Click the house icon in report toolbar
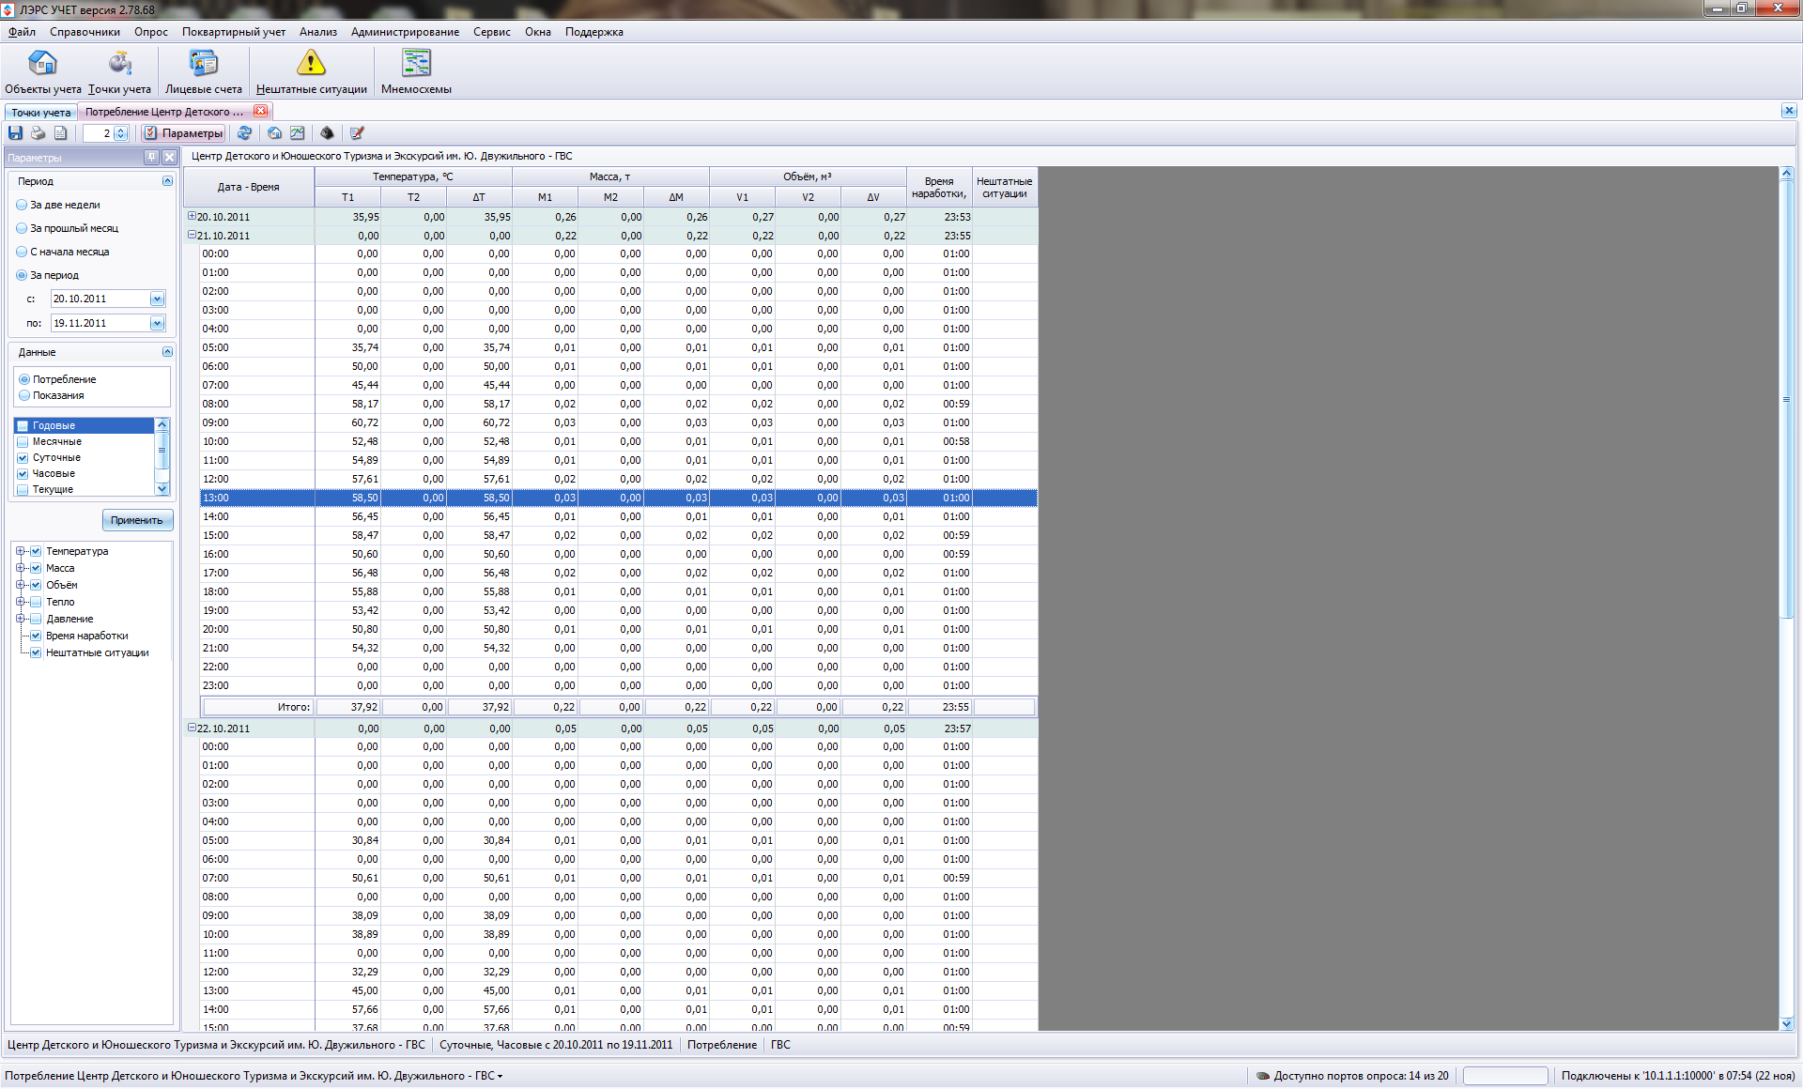This screenshot has width=1803, height=1089. [275, 133]
